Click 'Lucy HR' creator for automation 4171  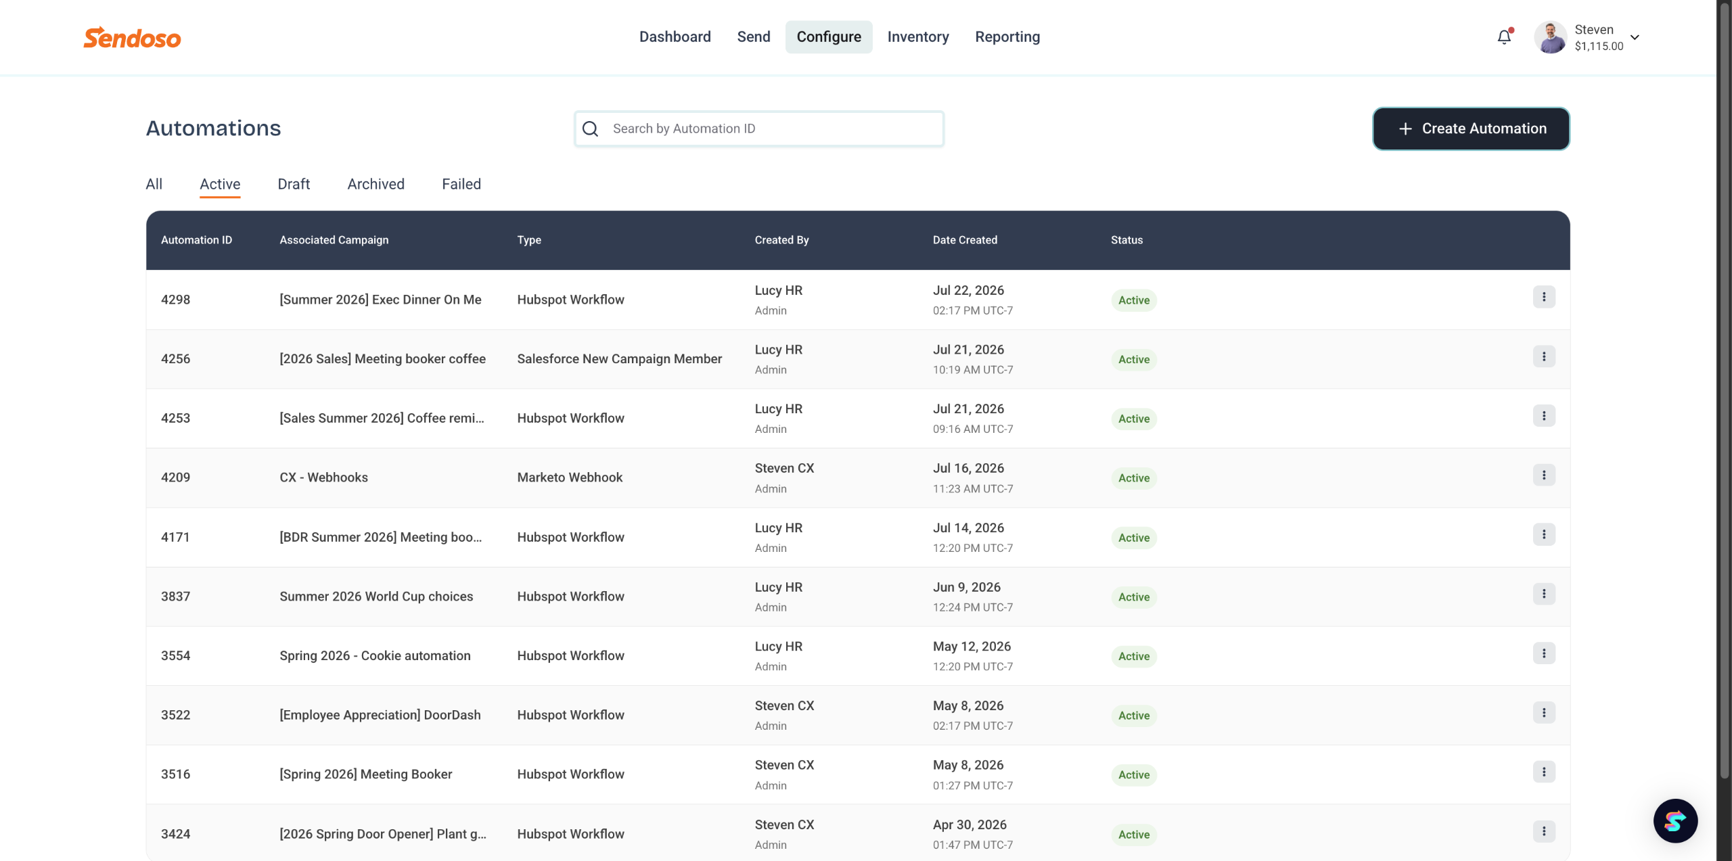tap(778, 528)
